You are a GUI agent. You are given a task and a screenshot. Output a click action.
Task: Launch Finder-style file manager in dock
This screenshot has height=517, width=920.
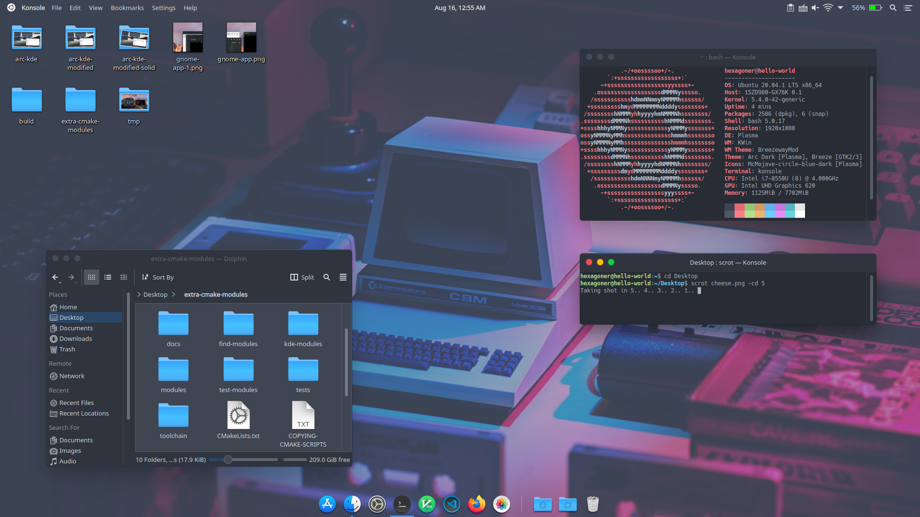click(352, 504)
